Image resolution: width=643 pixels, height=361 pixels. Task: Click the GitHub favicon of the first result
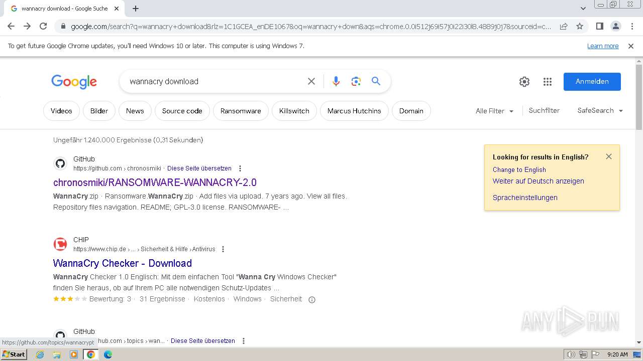point(60,163)
